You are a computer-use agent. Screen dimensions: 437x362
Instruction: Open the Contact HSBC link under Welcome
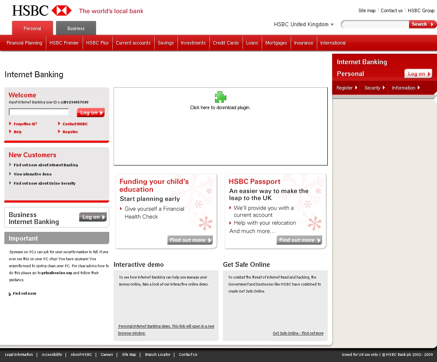click(x=75, y=124)
